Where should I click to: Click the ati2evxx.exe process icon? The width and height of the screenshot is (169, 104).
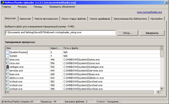7,78
